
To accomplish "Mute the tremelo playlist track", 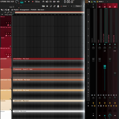I will tap(10, 109).
